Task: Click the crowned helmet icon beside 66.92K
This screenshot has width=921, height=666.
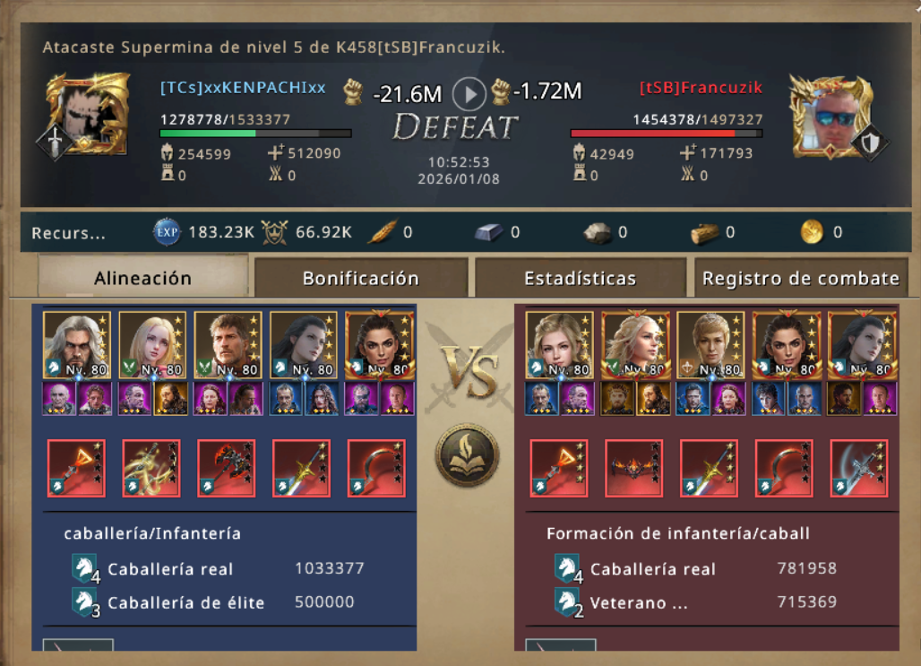Action: (274, 232)
